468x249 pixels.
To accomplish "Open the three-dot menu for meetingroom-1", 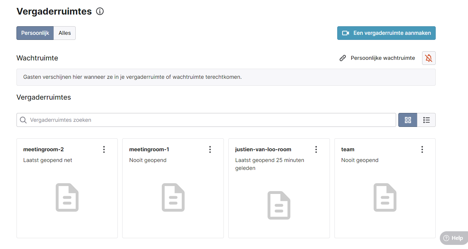I will tap(210, 149).
